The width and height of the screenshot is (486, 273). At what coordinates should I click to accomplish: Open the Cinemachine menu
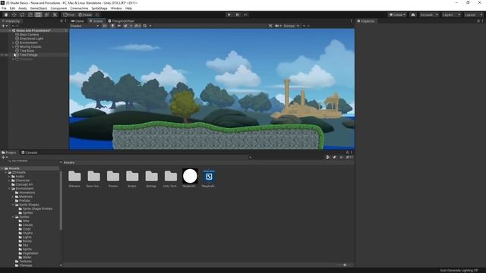coord(79,8)
